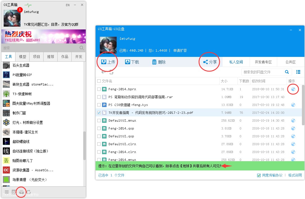This screenshot has height=199, width=305.
Task: Open the CG cloud drive icon in bottom bar
Action: coord(21,192)
